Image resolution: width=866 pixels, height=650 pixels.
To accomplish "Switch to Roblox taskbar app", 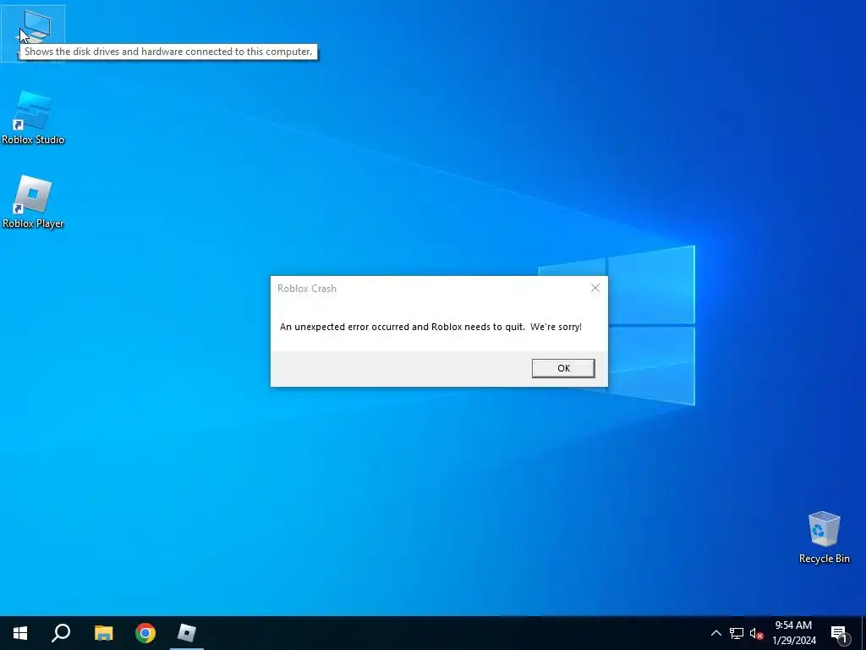I will click(187, 633).
